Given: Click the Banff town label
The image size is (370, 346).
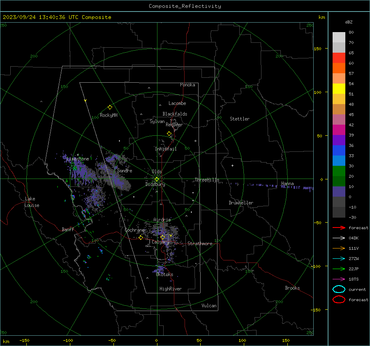Looking at the screenshot, I should click(x=68, y=229).
